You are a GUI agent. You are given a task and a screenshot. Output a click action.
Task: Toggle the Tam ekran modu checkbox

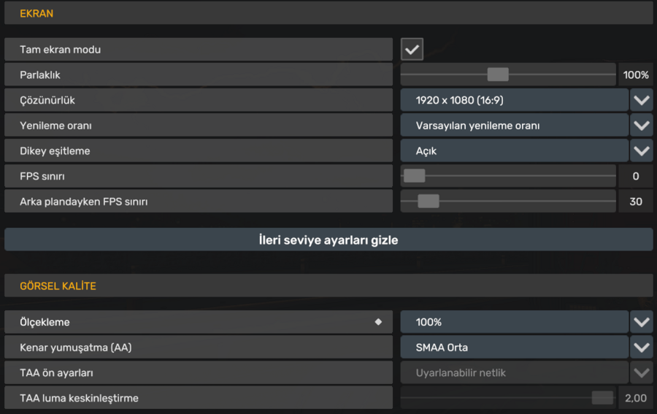[412, 50]
